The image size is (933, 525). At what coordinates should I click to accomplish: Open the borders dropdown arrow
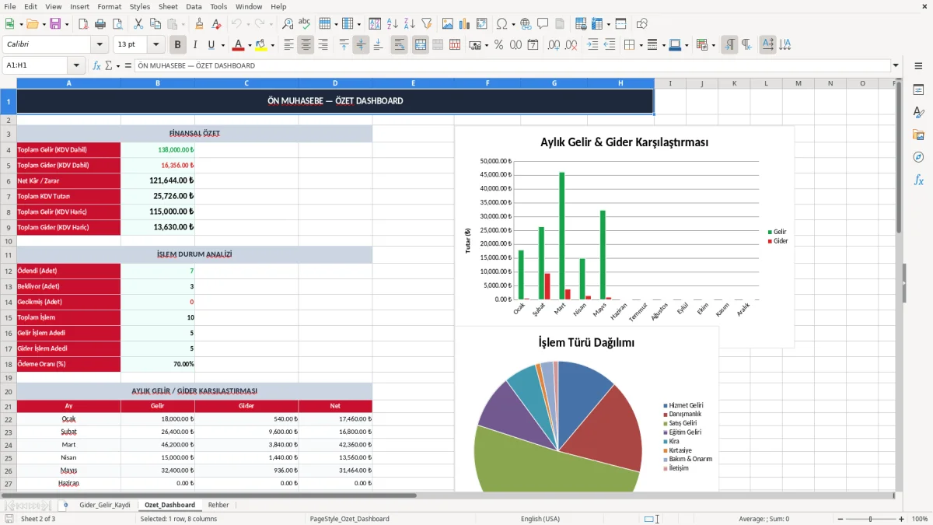(641, 45)
